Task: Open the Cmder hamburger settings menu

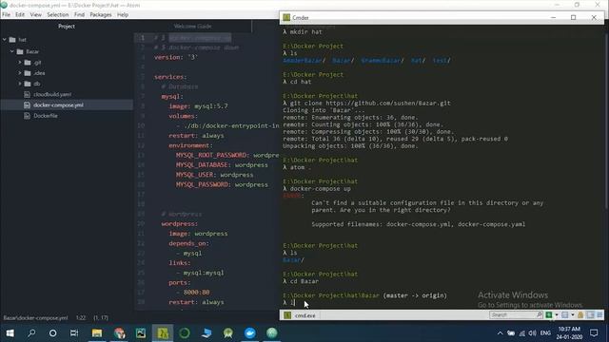Action: click(599, 314)
